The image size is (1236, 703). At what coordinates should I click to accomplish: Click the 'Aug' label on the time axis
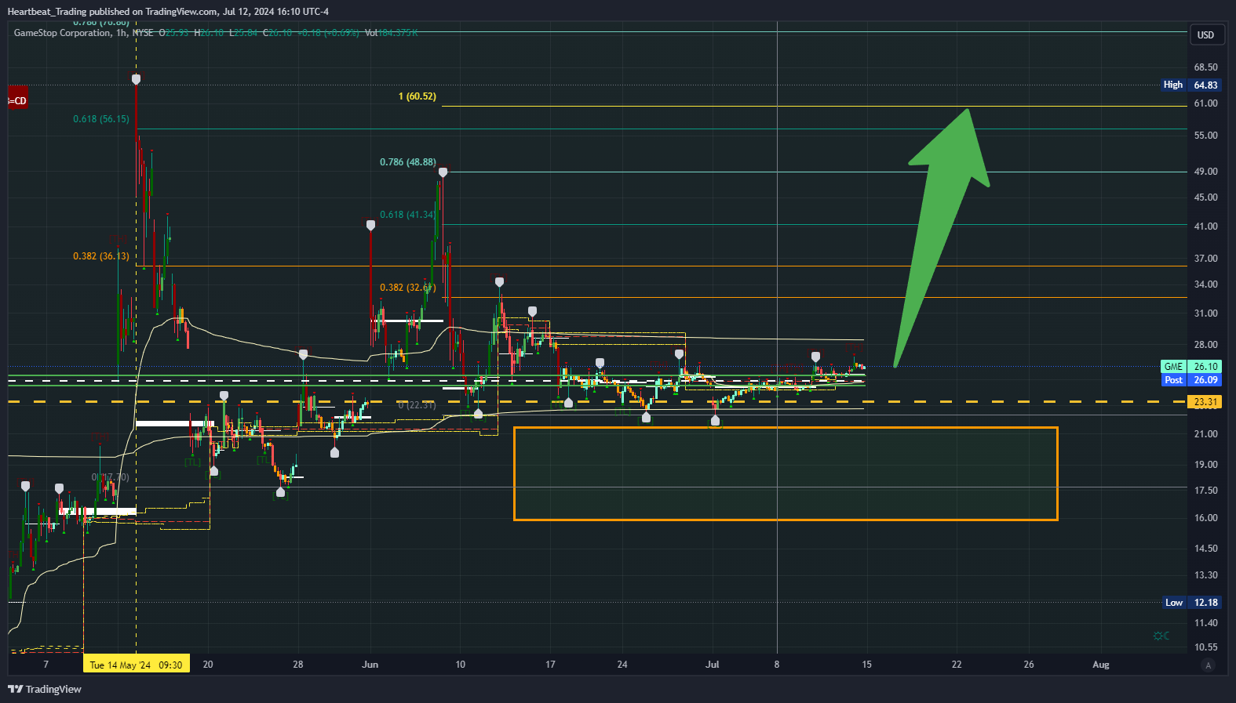pos(1101,665)
